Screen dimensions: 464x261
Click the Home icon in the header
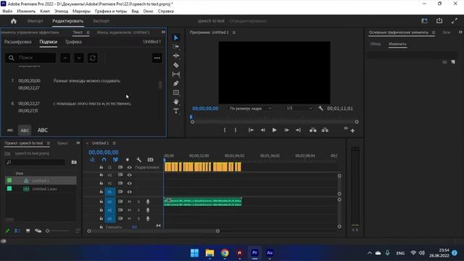click(x=14, y=21)
